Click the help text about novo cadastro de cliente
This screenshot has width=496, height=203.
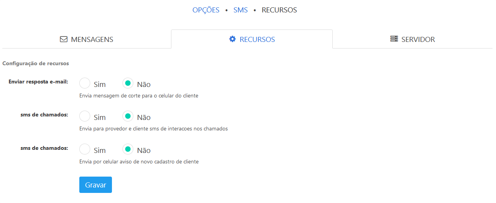[139, 161]
